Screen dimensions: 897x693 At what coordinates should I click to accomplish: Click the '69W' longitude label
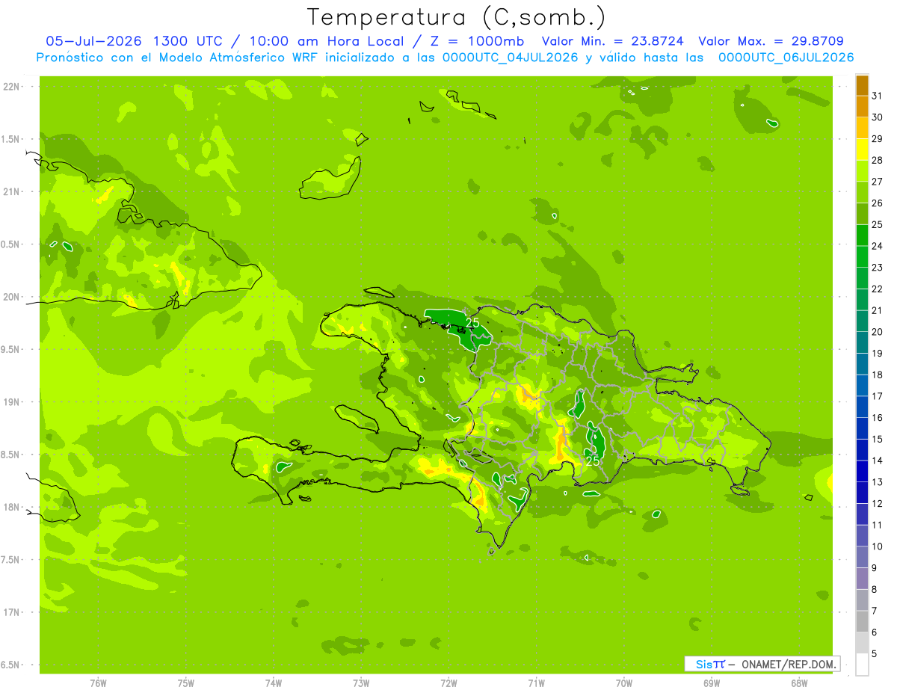coord(712,683)
